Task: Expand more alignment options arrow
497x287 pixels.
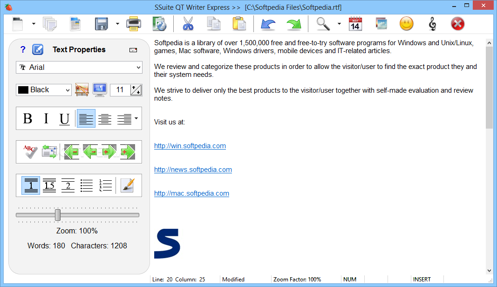Action: coord(136,118)
